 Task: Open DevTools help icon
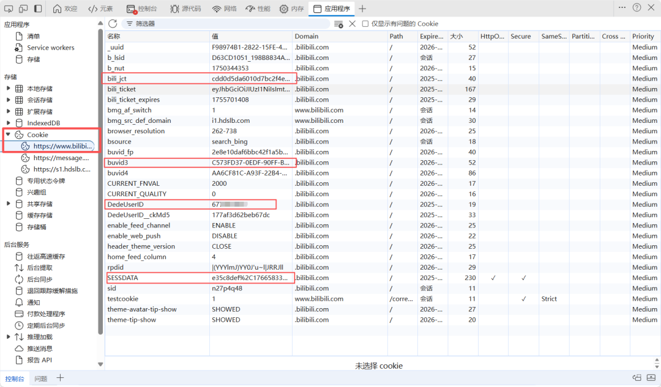point(637,7)
